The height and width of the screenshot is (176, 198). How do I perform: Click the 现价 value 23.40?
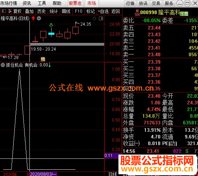point(154,96)
